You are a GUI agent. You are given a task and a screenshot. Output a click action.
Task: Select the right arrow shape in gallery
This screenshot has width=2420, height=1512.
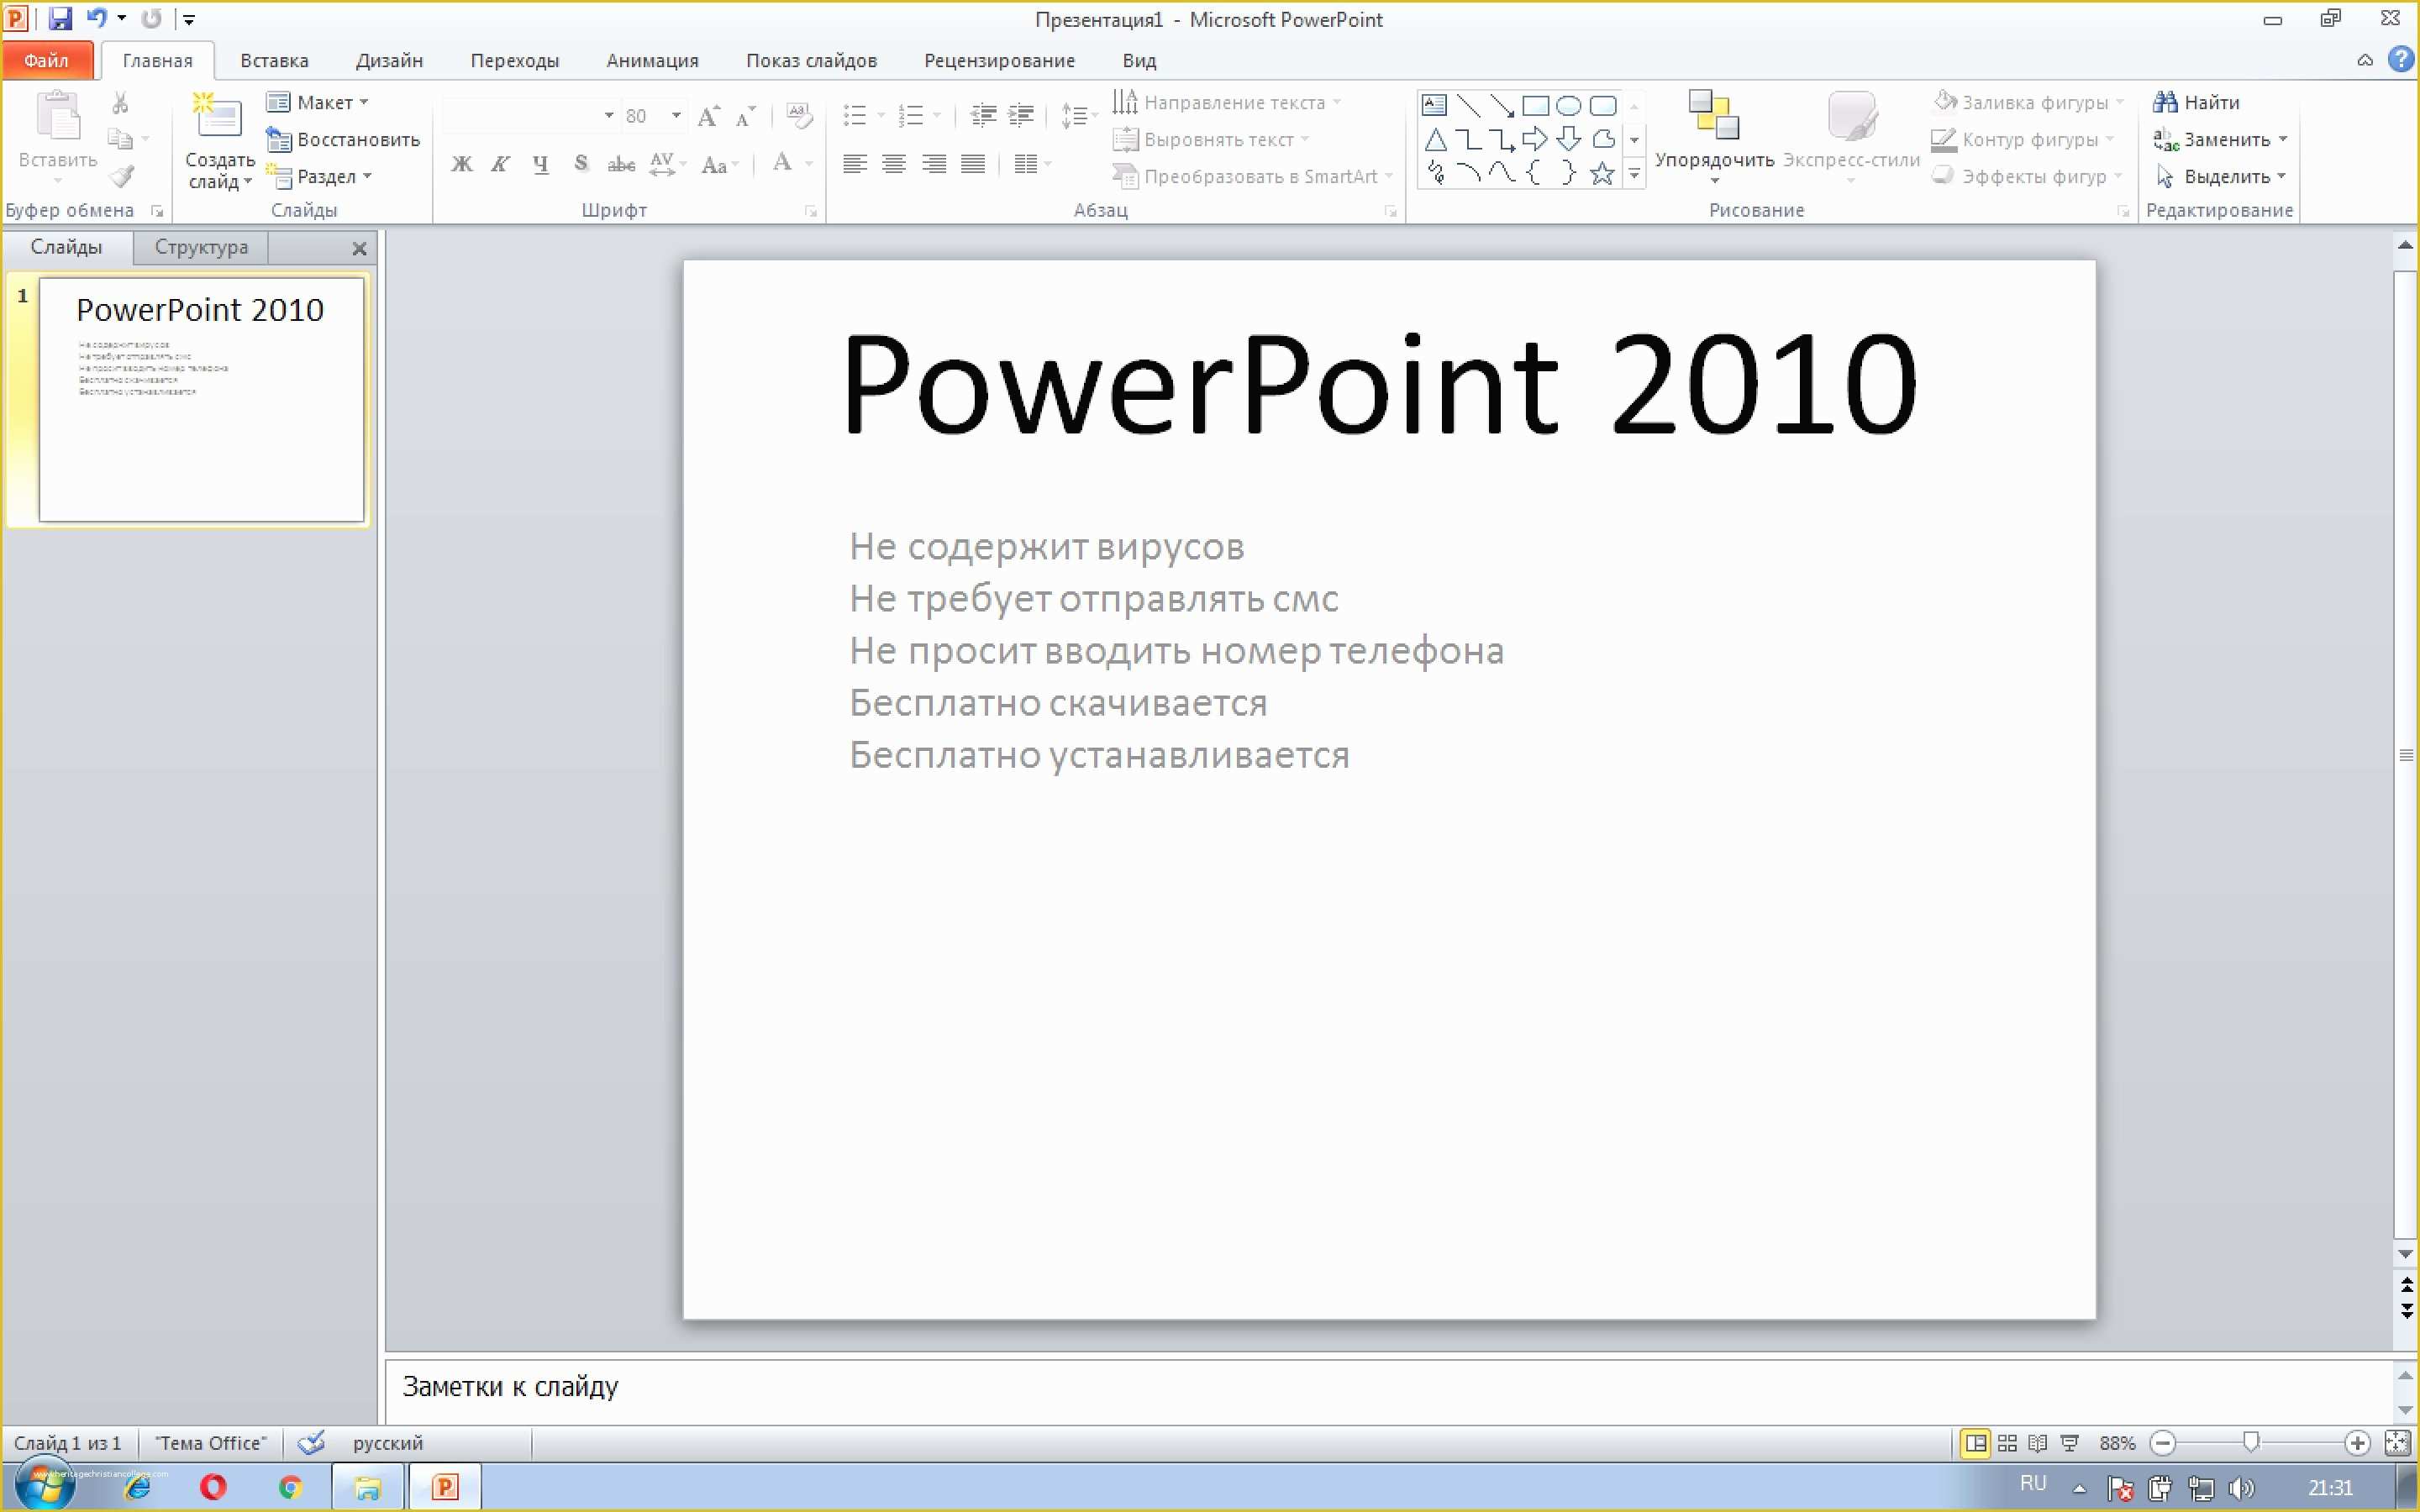[1534, 139]
